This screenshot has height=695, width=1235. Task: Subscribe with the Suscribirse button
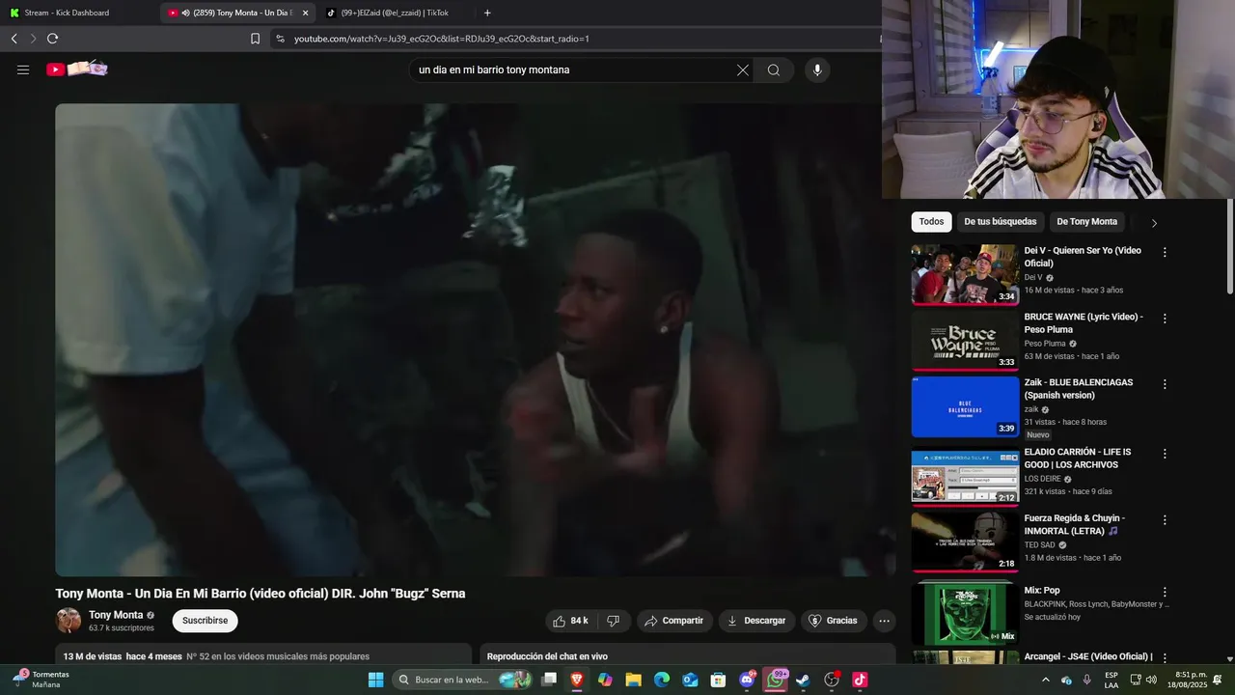point(205,621)
